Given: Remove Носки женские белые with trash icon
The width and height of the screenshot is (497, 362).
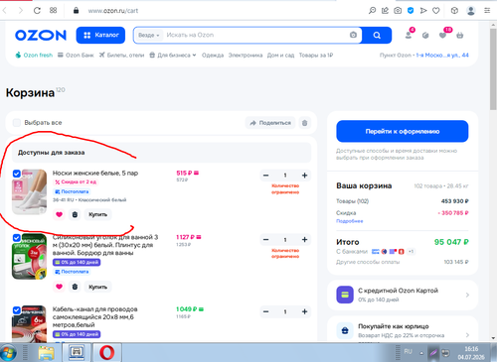Looking at the screenshot, I should pyautogui.click(x=75, y=214).
